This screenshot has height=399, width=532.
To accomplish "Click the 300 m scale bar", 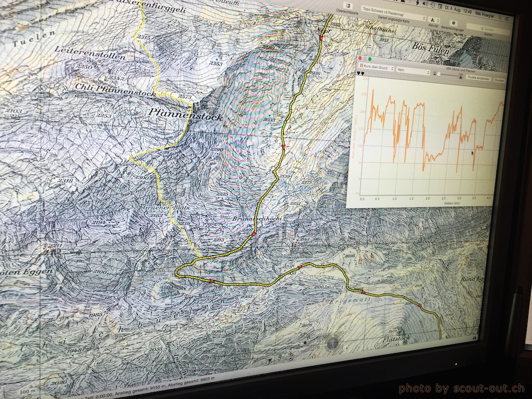I will [x=27, y=392].
